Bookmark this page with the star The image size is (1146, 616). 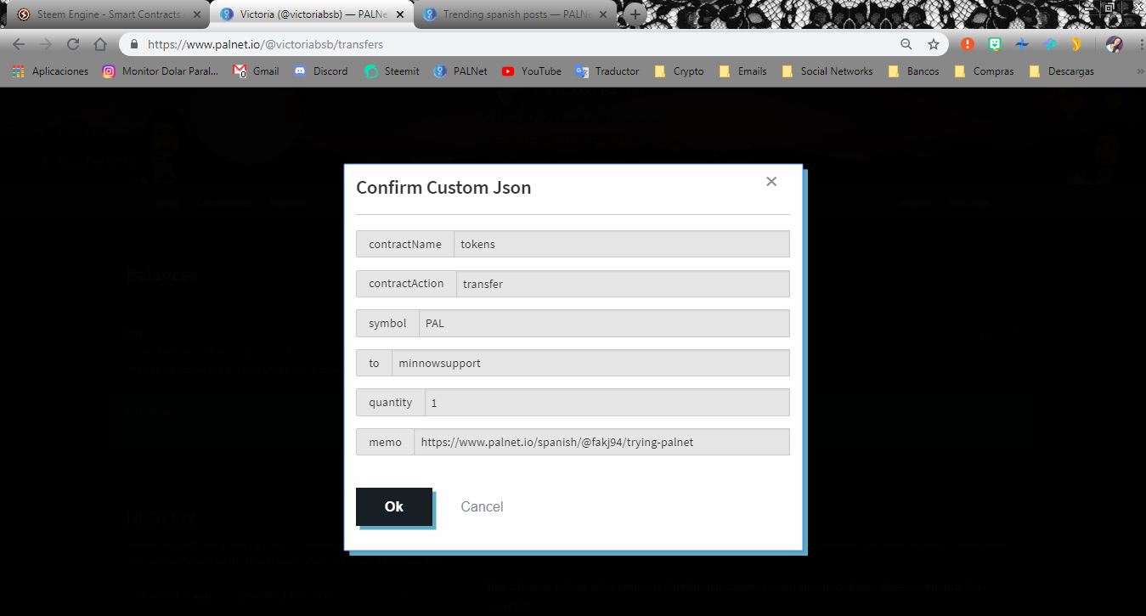pyautogui.click(x=934, y=44)
